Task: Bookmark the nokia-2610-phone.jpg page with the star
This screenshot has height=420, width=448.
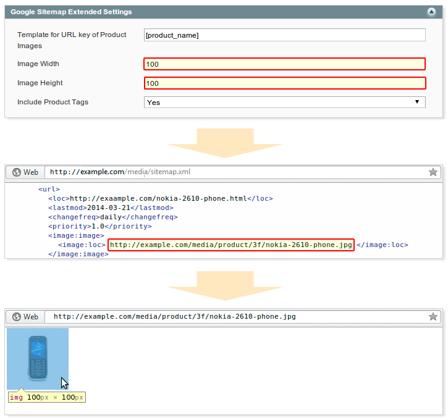Action: click(433, 316)
